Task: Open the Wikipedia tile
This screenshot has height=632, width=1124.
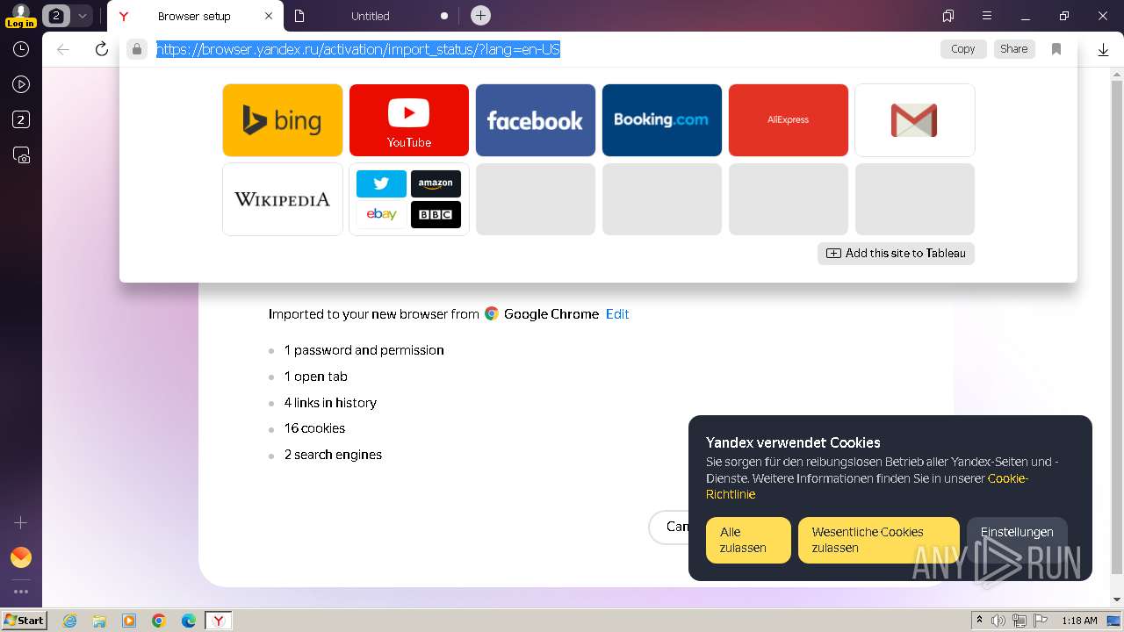Action: pos(283,199)
